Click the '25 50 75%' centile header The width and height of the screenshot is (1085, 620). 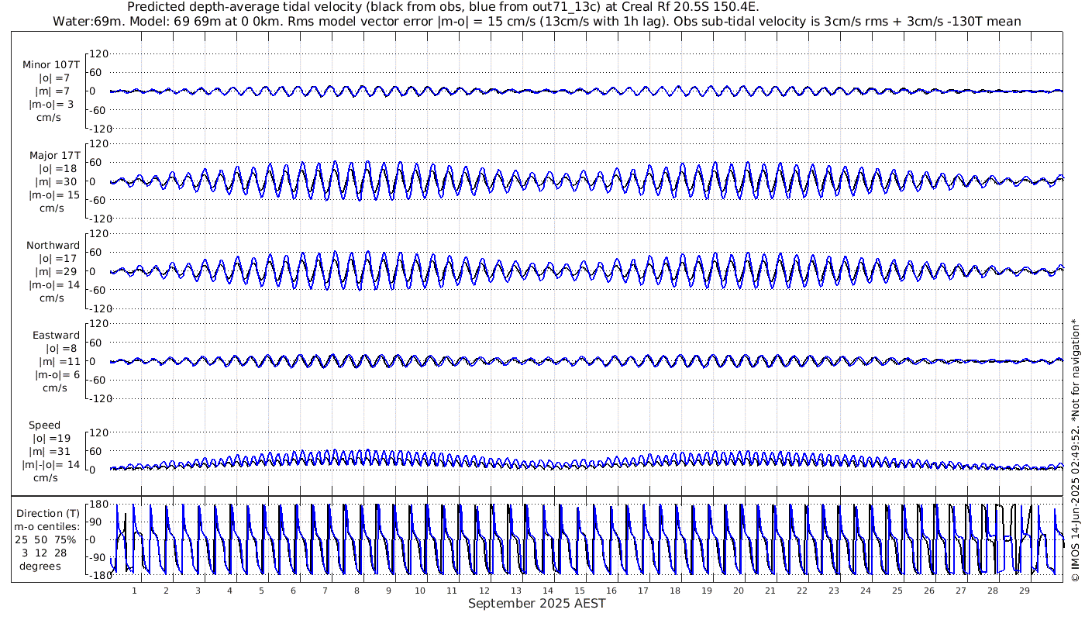[45, 540]
